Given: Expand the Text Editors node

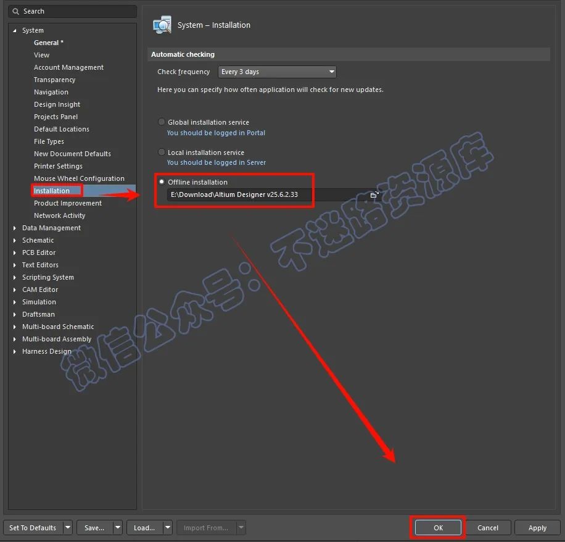Looking at the screenshot, I should click(14, 265).
